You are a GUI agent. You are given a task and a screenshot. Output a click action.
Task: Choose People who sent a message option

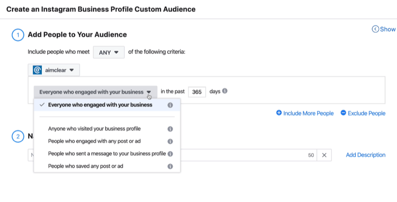[x=107, y=153]
